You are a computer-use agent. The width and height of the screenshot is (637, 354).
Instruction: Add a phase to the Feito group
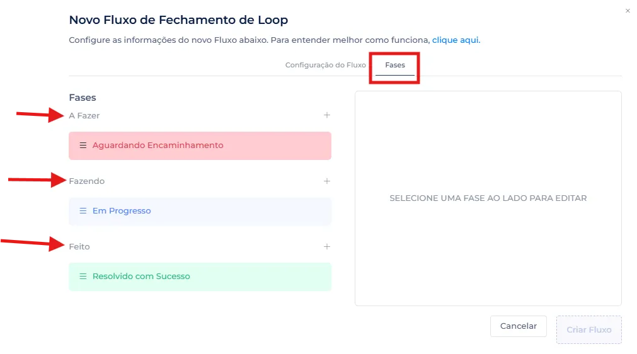click(326, 247)
